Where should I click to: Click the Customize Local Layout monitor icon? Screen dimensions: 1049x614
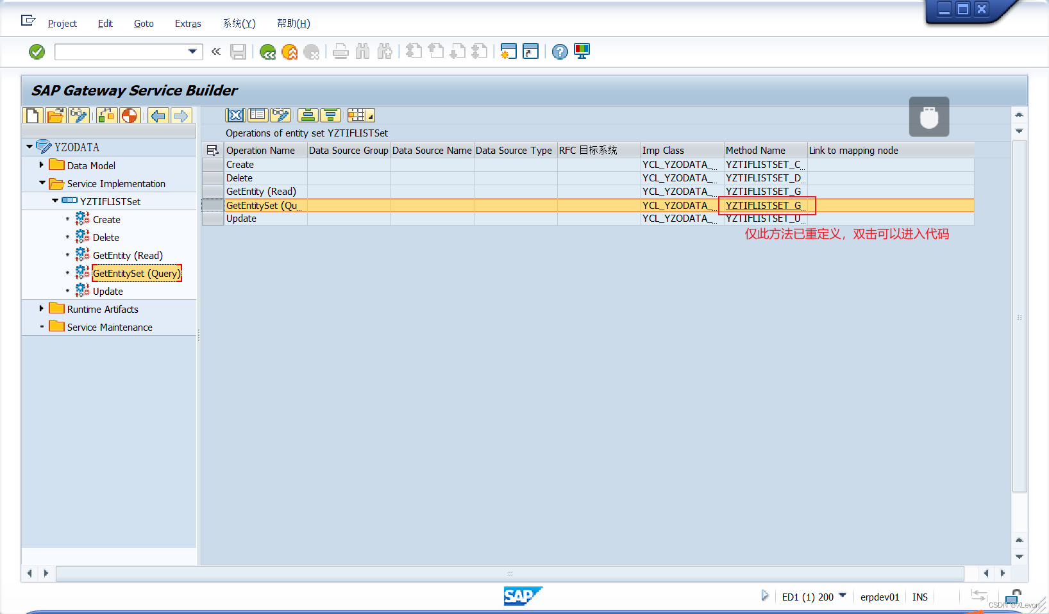coord(582,52)
